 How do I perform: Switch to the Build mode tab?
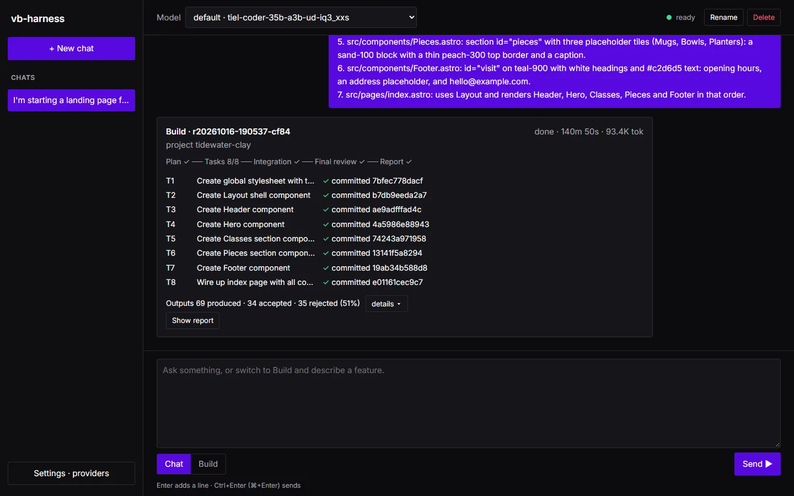click(208, 464)
